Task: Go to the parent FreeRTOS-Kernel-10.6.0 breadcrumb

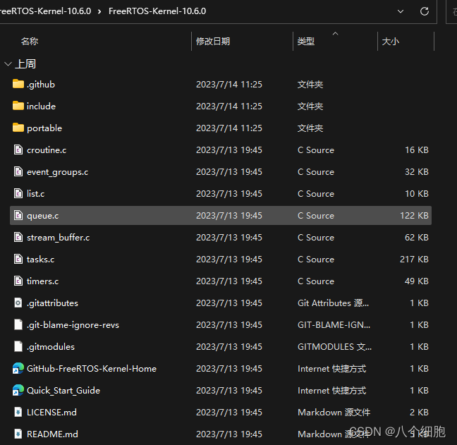Action: point(45,11)
